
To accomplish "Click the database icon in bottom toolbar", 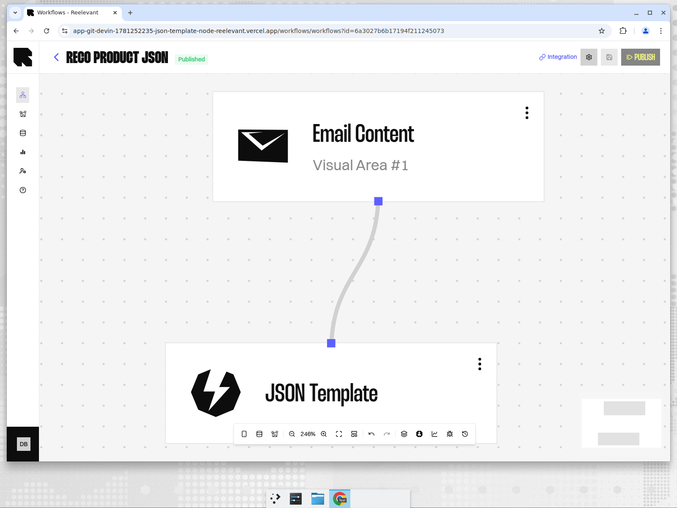I will coord(259,434).
